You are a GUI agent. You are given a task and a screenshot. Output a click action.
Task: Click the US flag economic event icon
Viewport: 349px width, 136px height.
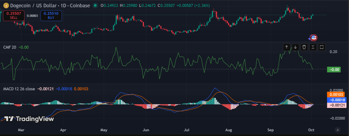[x=314, y=38]
